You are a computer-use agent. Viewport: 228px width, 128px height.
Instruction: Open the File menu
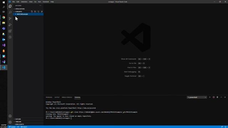click(14, 2)
